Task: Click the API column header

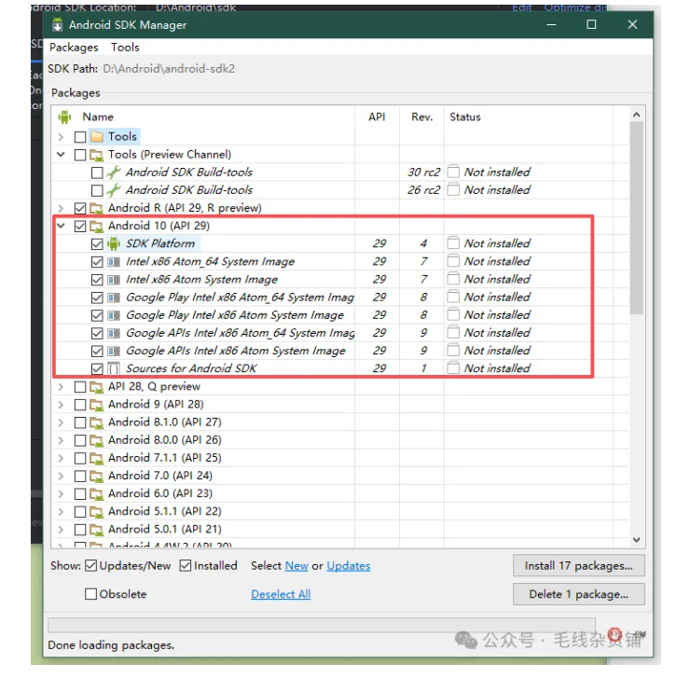Action: [x=377, y=117]
